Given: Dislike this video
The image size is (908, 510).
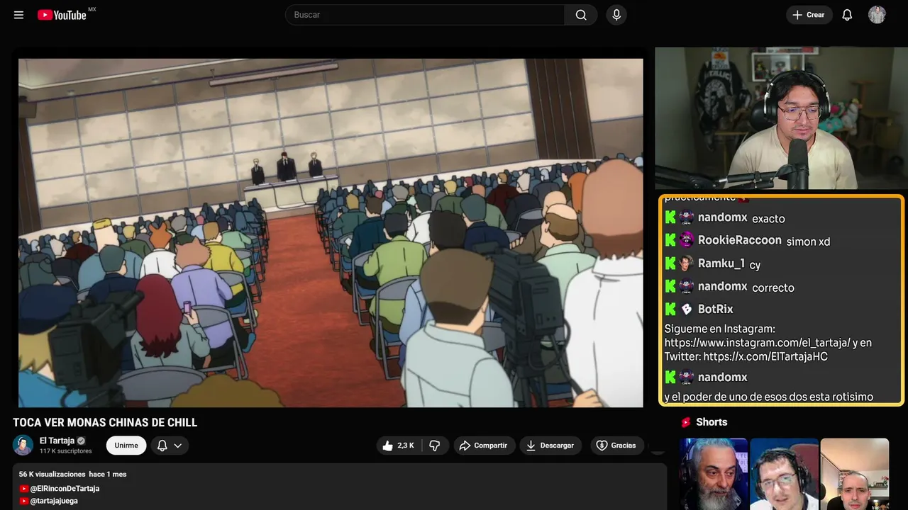Looking at the screenshot, I should pos(435,446).
